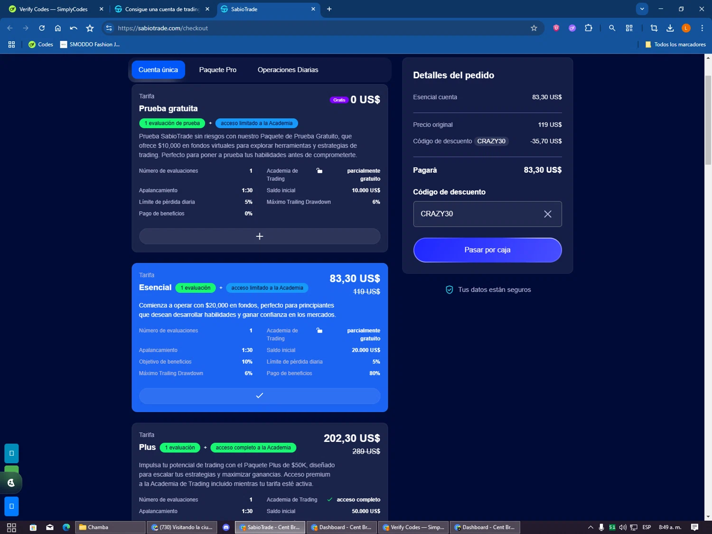Open Microsoft Store from the taskbar
Image resolution: width=712 pixels, height=534 pixels.
pos(33,527)
